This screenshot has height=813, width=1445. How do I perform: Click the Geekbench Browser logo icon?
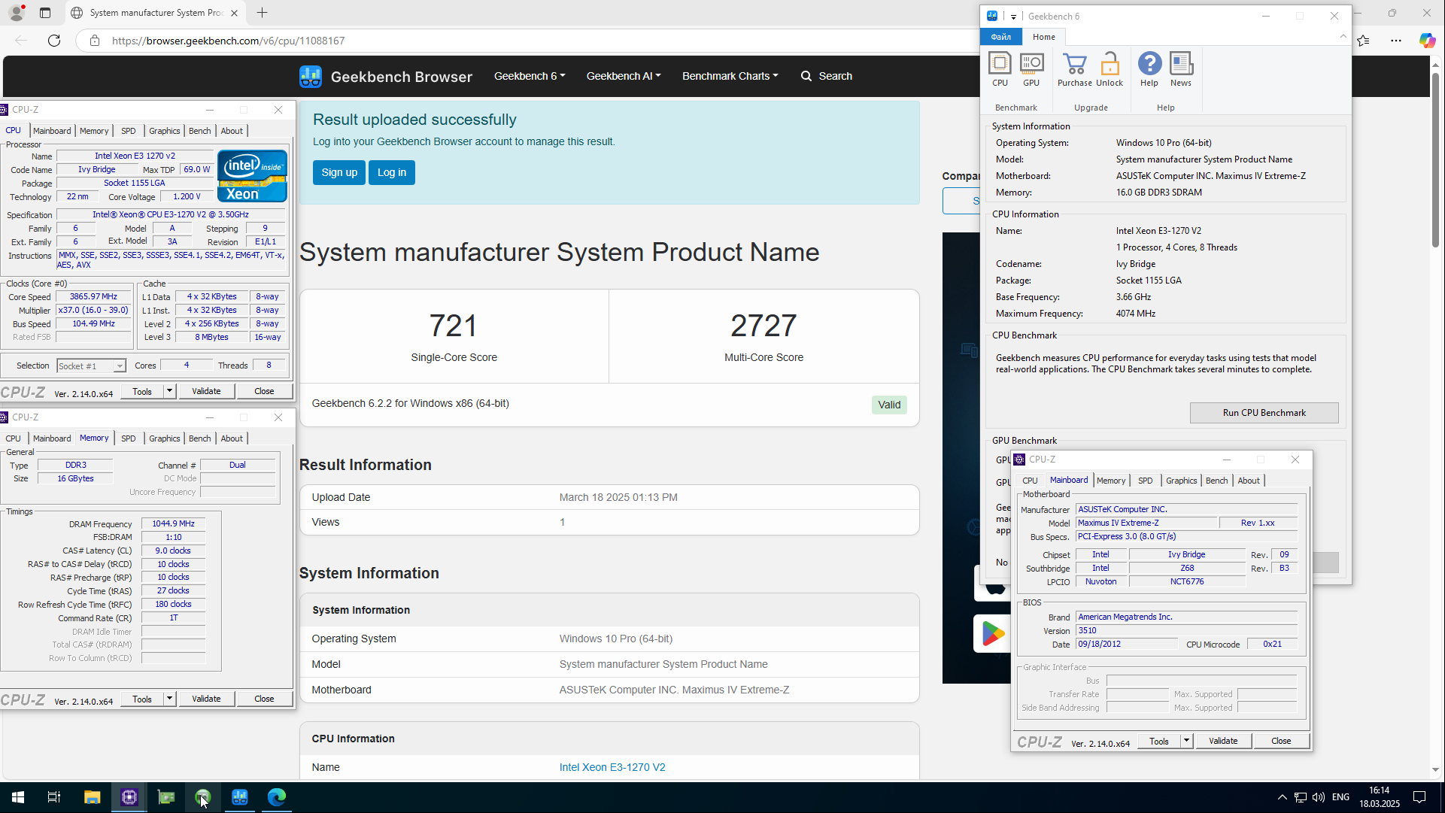pyautogui.click(x=310, y=76)
